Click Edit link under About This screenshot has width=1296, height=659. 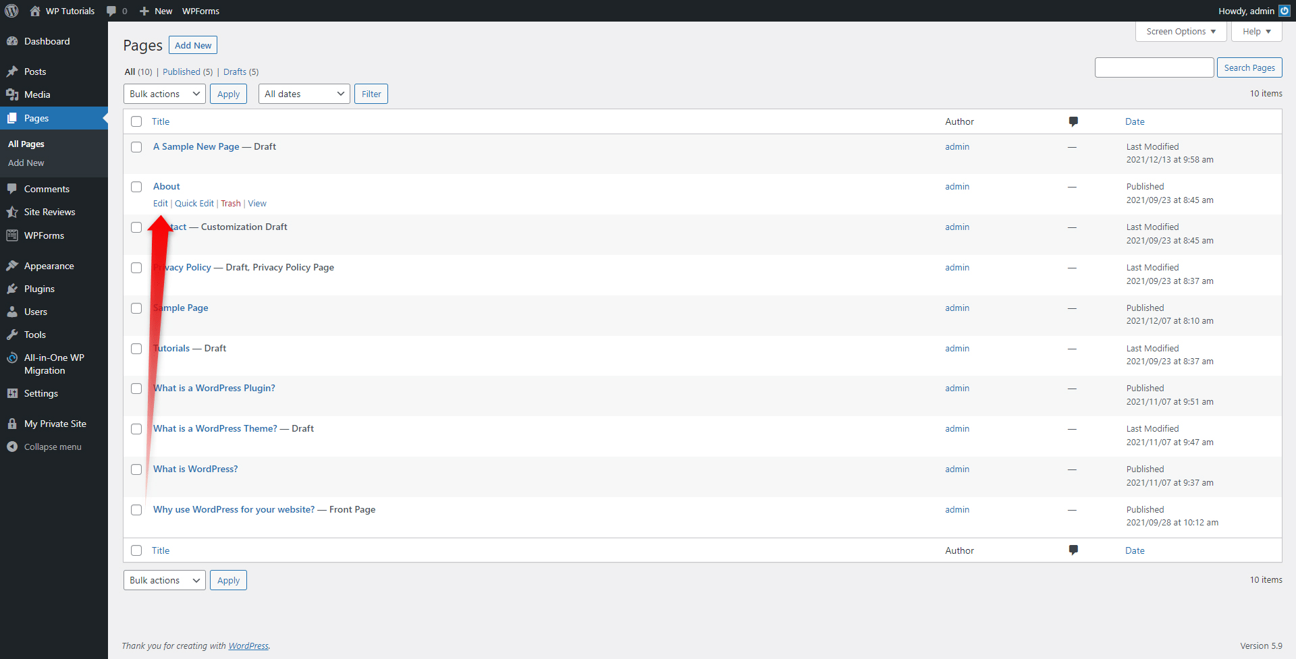click(161, 203)
